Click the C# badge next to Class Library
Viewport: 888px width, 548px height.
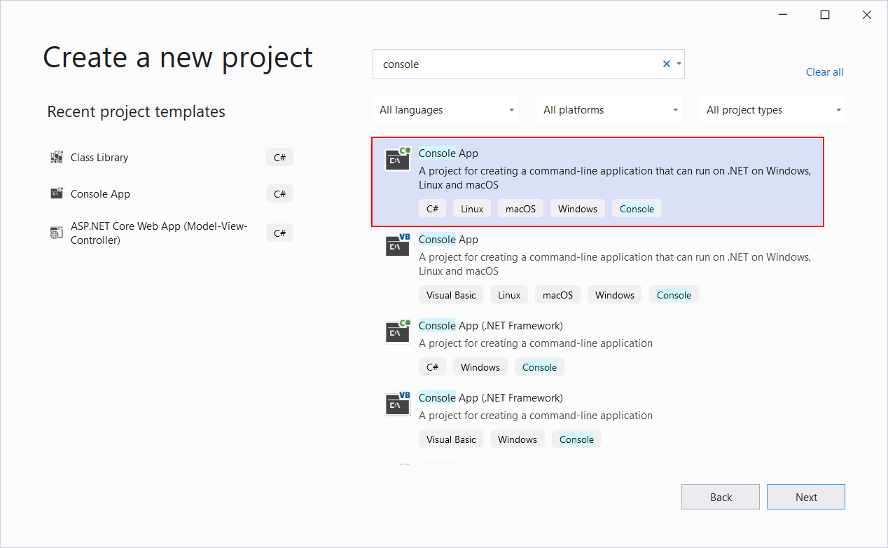click(279, 157)
